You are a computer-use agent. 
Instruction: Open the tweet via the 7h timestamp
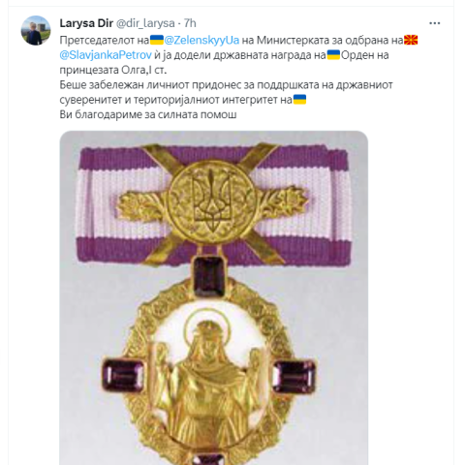pos(190,23)
